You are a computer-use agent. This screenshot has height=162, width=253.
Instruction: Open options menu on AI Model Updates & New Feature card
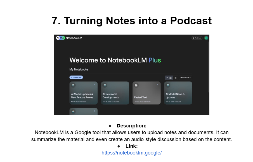point(94,85)
